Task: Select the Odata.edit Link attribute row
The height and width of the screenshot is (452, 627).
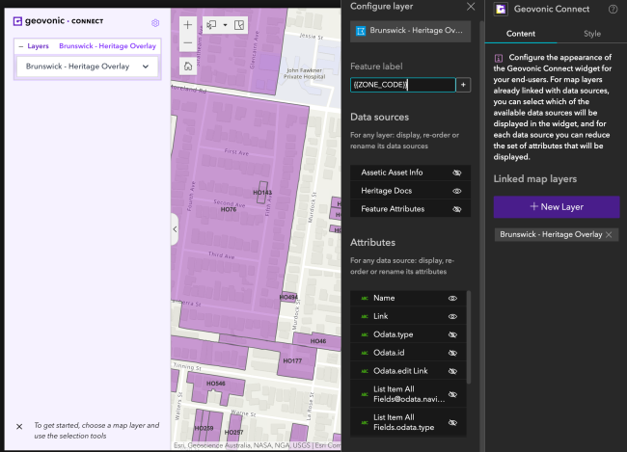Action: click(408, 371)
